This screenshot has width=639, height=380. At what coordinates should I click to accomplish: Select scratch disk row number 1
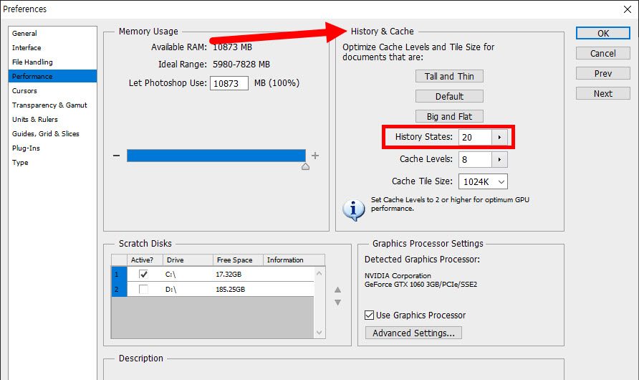pyautogui.click(x=119, y=274)
